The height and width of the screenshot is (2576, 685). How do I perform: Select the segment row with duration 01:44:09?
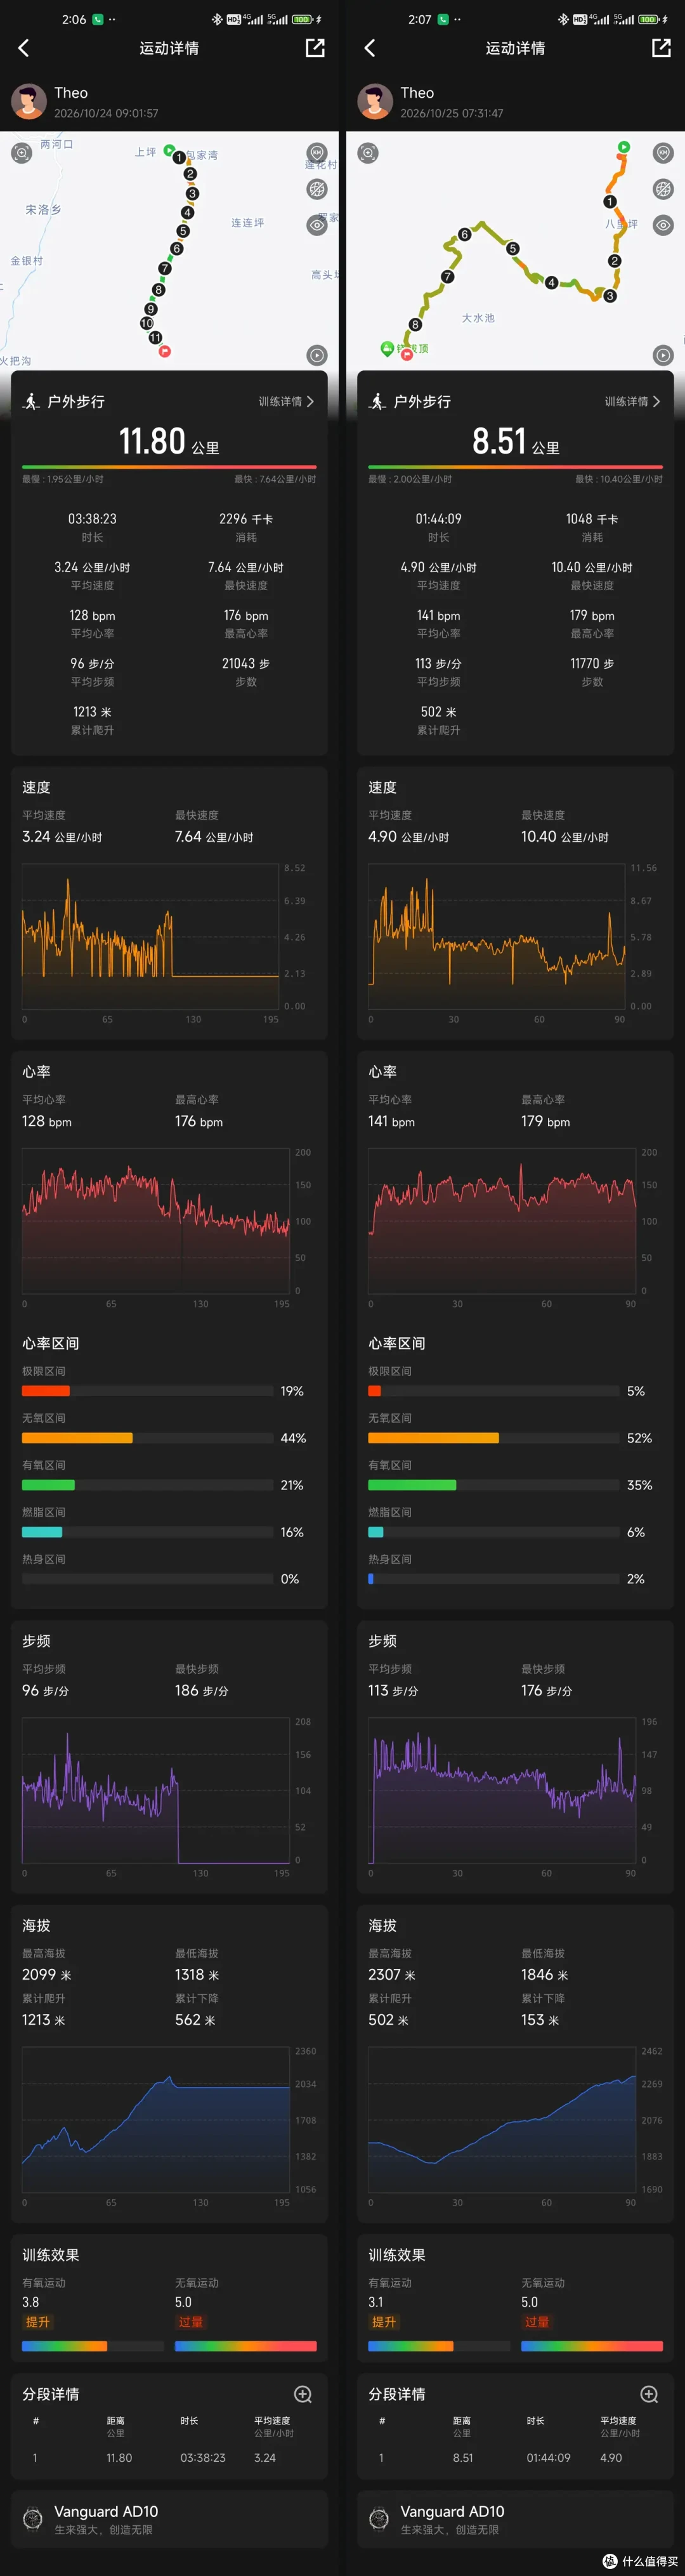(515, 2457)
